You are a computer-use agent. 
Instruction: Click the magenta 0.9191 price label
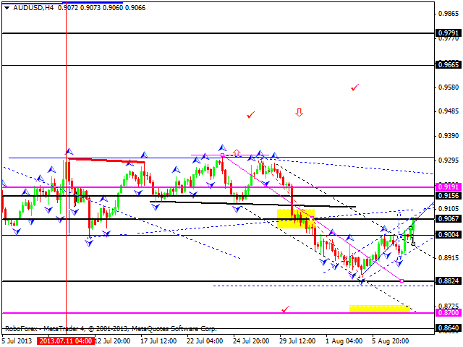[449, 187]
